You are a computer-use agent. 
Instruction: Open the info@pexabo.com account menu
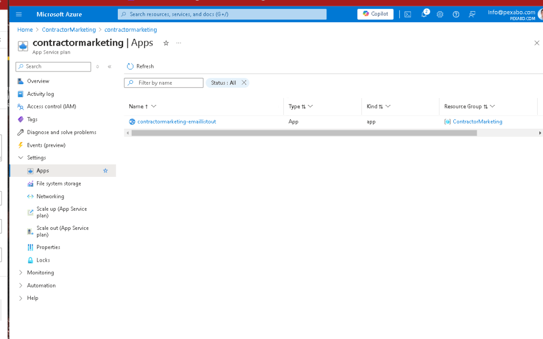coord(513,14)
